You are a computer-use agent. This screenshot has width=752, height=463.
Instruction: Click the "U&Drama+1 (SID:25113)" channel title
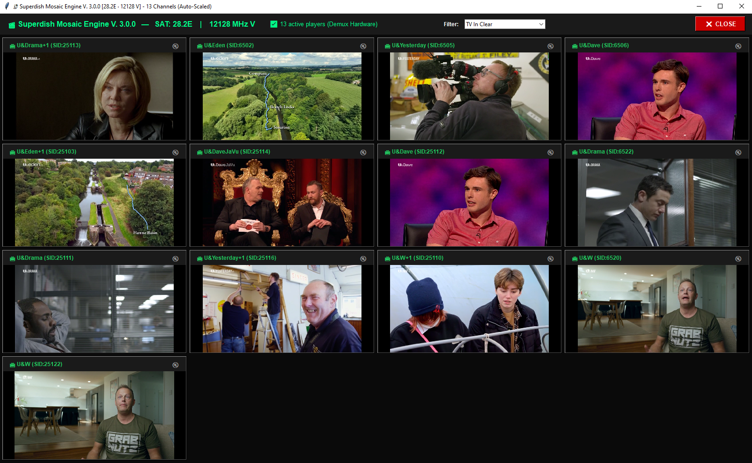pyautogui.click(x=49, y=45)
